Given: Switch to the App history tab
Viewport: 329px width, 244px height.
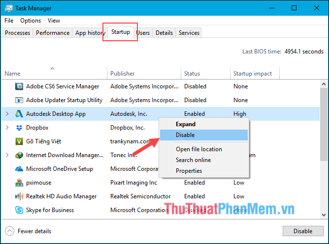Looking at the screenshot, I should (90, 33).
